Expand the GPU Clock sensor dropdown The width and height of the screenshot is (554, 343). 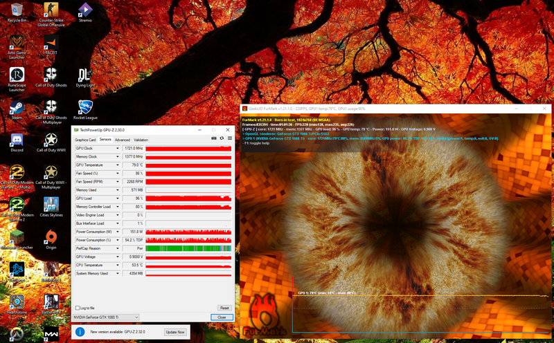118,148
